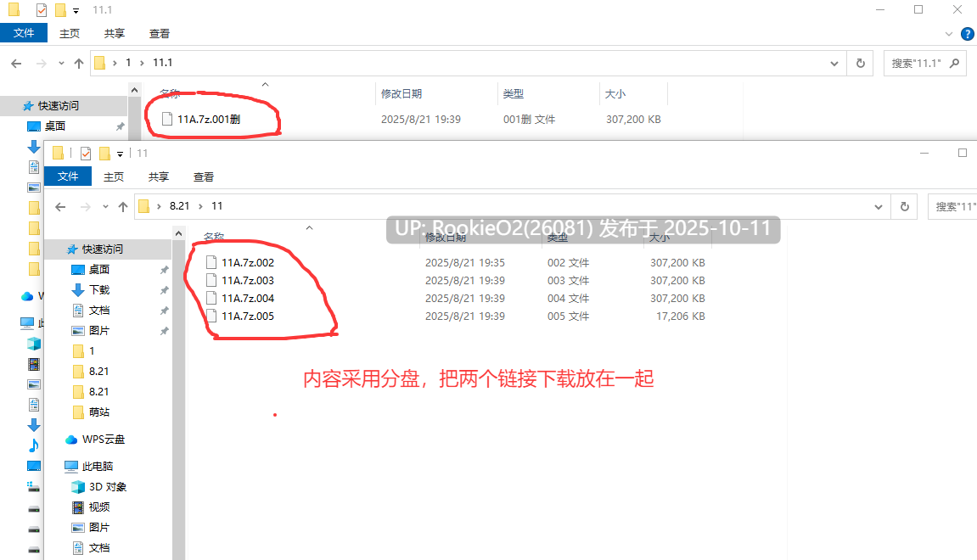Open 视频 in the 11 window sidebar
The image size is (977, 560).
99,507
